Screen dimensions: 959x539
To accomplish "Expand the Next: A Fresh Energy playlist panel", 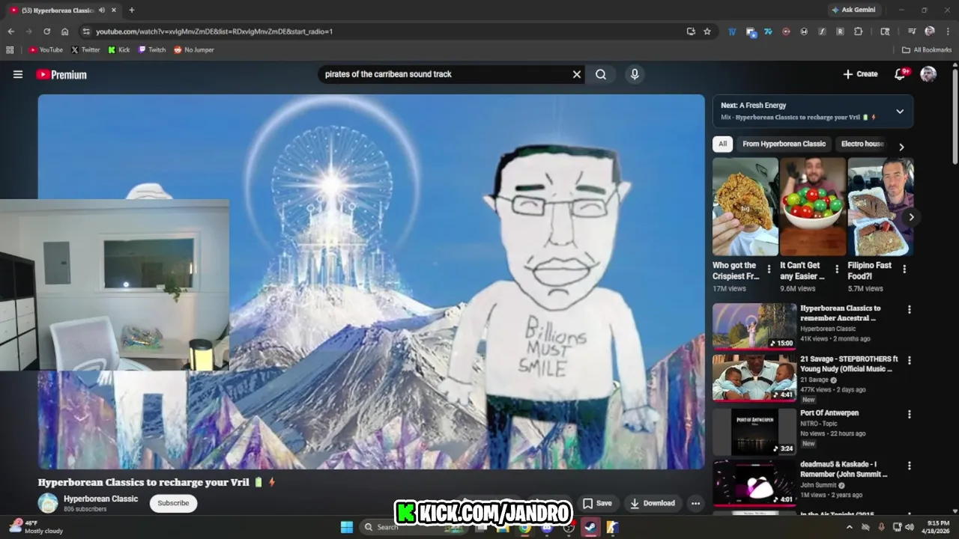I will 900,112.
